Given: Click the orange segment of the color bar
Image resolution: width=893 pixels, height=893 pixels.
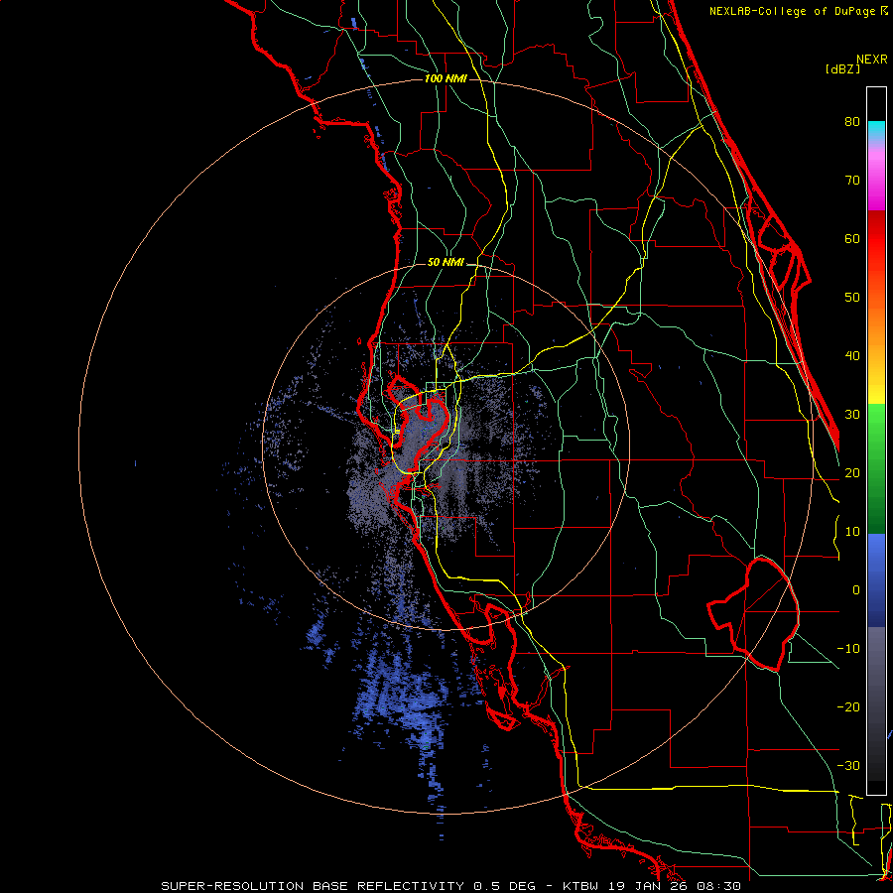Looking at the screenshot, I should click(x=876, y=321).
